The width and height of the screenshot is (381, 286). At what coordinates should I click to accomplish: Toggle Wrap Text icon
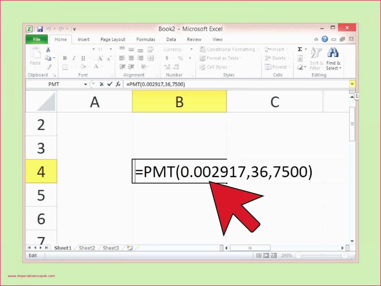[151, 49]
